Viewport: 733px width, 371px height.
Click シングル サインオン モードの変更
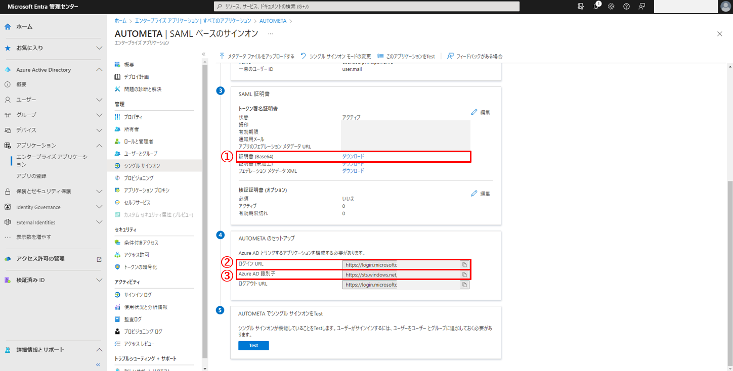pyautogui.click(x=336, y=56)
